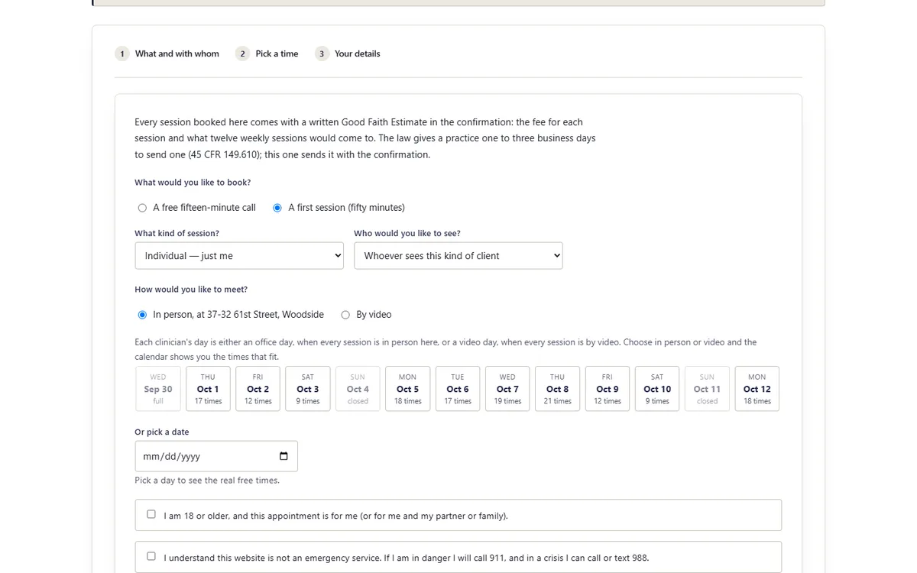This screenshot has height=573, width=917.
Task: Pick Monday Oct 12 with 18 times
Action: tap(757, 389)
